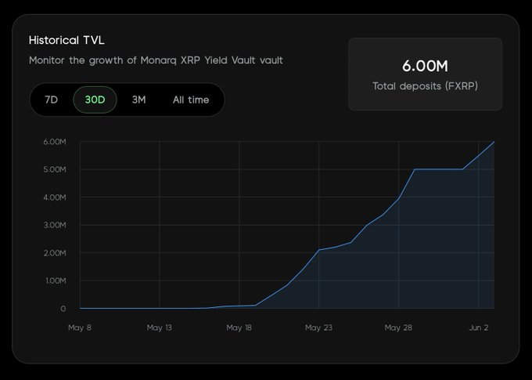Click the 6.00M y-axis label
The image size is (532, 380).
point(55,142)
